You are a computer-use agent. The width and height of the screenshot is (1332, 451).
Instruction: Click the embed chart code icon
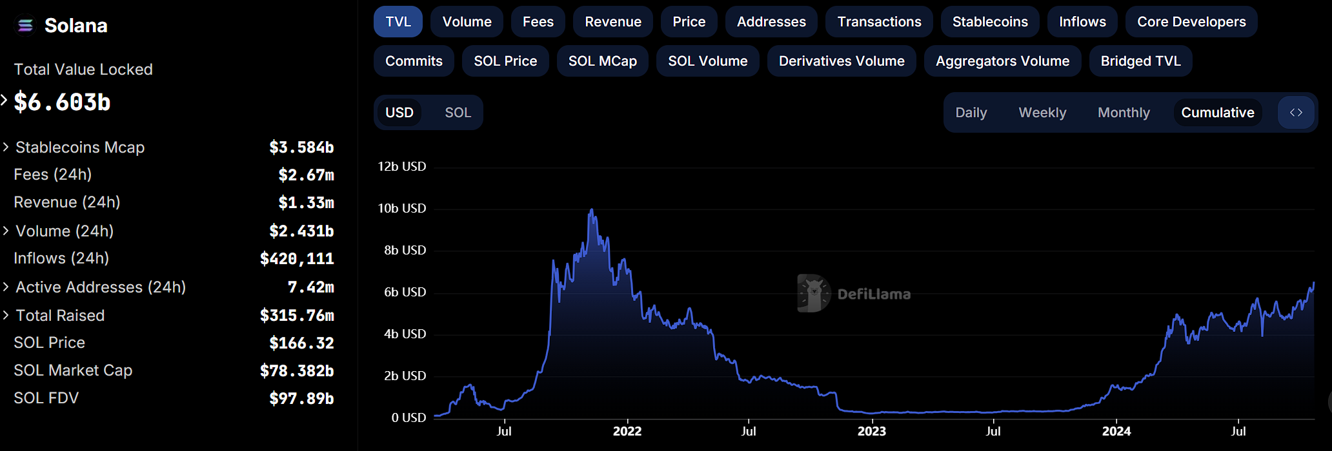[x=1296, y=113]
